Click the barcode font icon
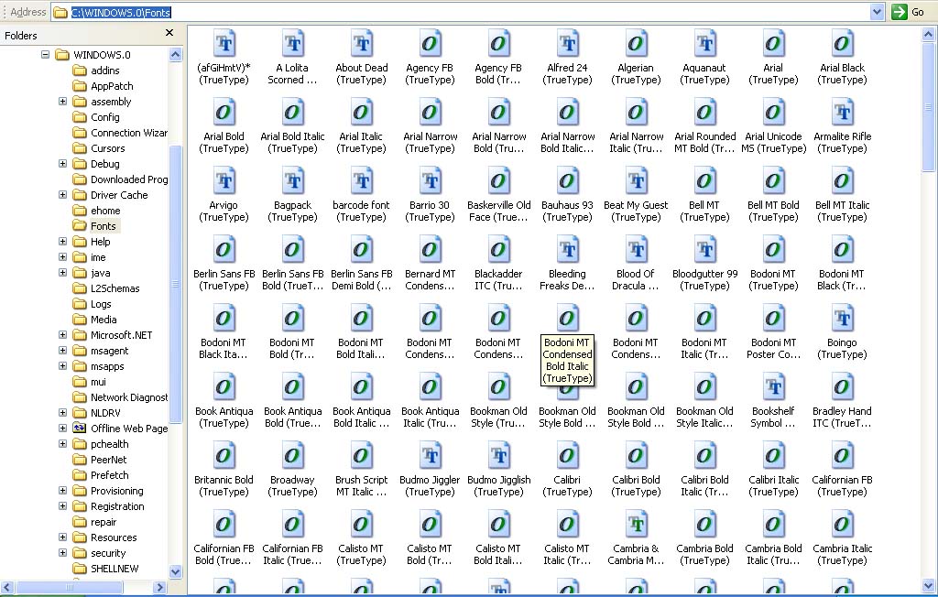 tap(361, 180)
